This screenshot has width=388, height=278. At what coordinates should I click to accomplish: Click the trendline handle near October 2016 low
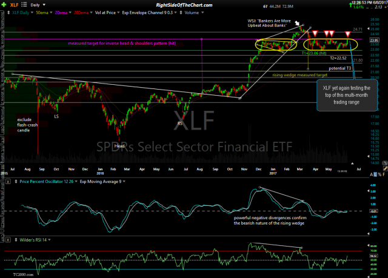pyautogui.click(x=239, y=98)
